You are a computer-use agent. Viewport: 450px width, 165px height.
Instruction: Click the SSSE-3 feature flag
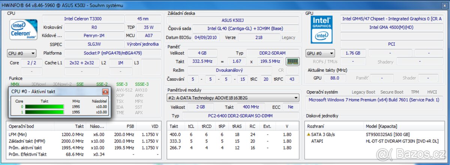(x=142, y=84)
